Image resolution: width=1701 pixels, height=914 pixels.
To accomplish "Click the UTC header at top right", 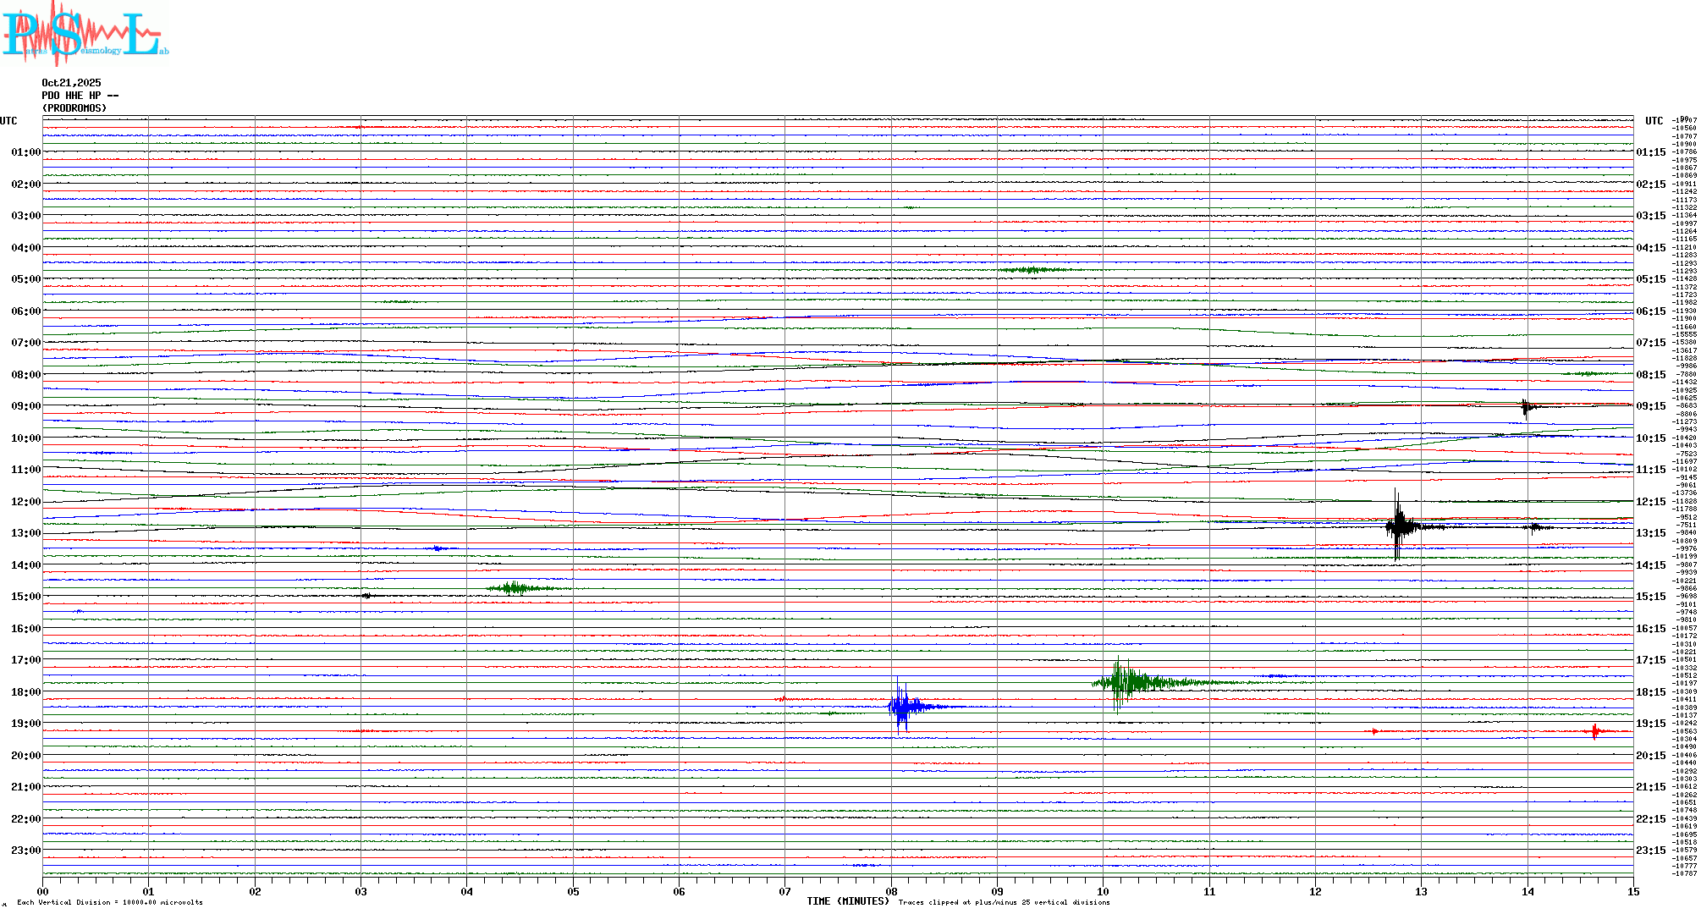I will (1654, 121).
